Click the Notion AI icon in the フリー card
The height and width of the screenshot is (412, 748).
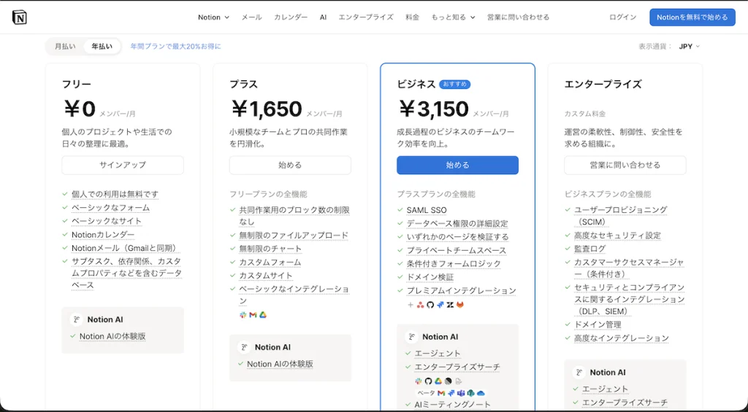76,319
